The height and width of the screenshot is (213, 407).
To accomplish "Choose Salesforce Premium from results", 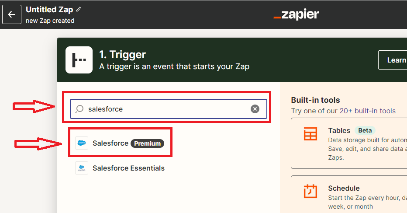I will [120, 143].
